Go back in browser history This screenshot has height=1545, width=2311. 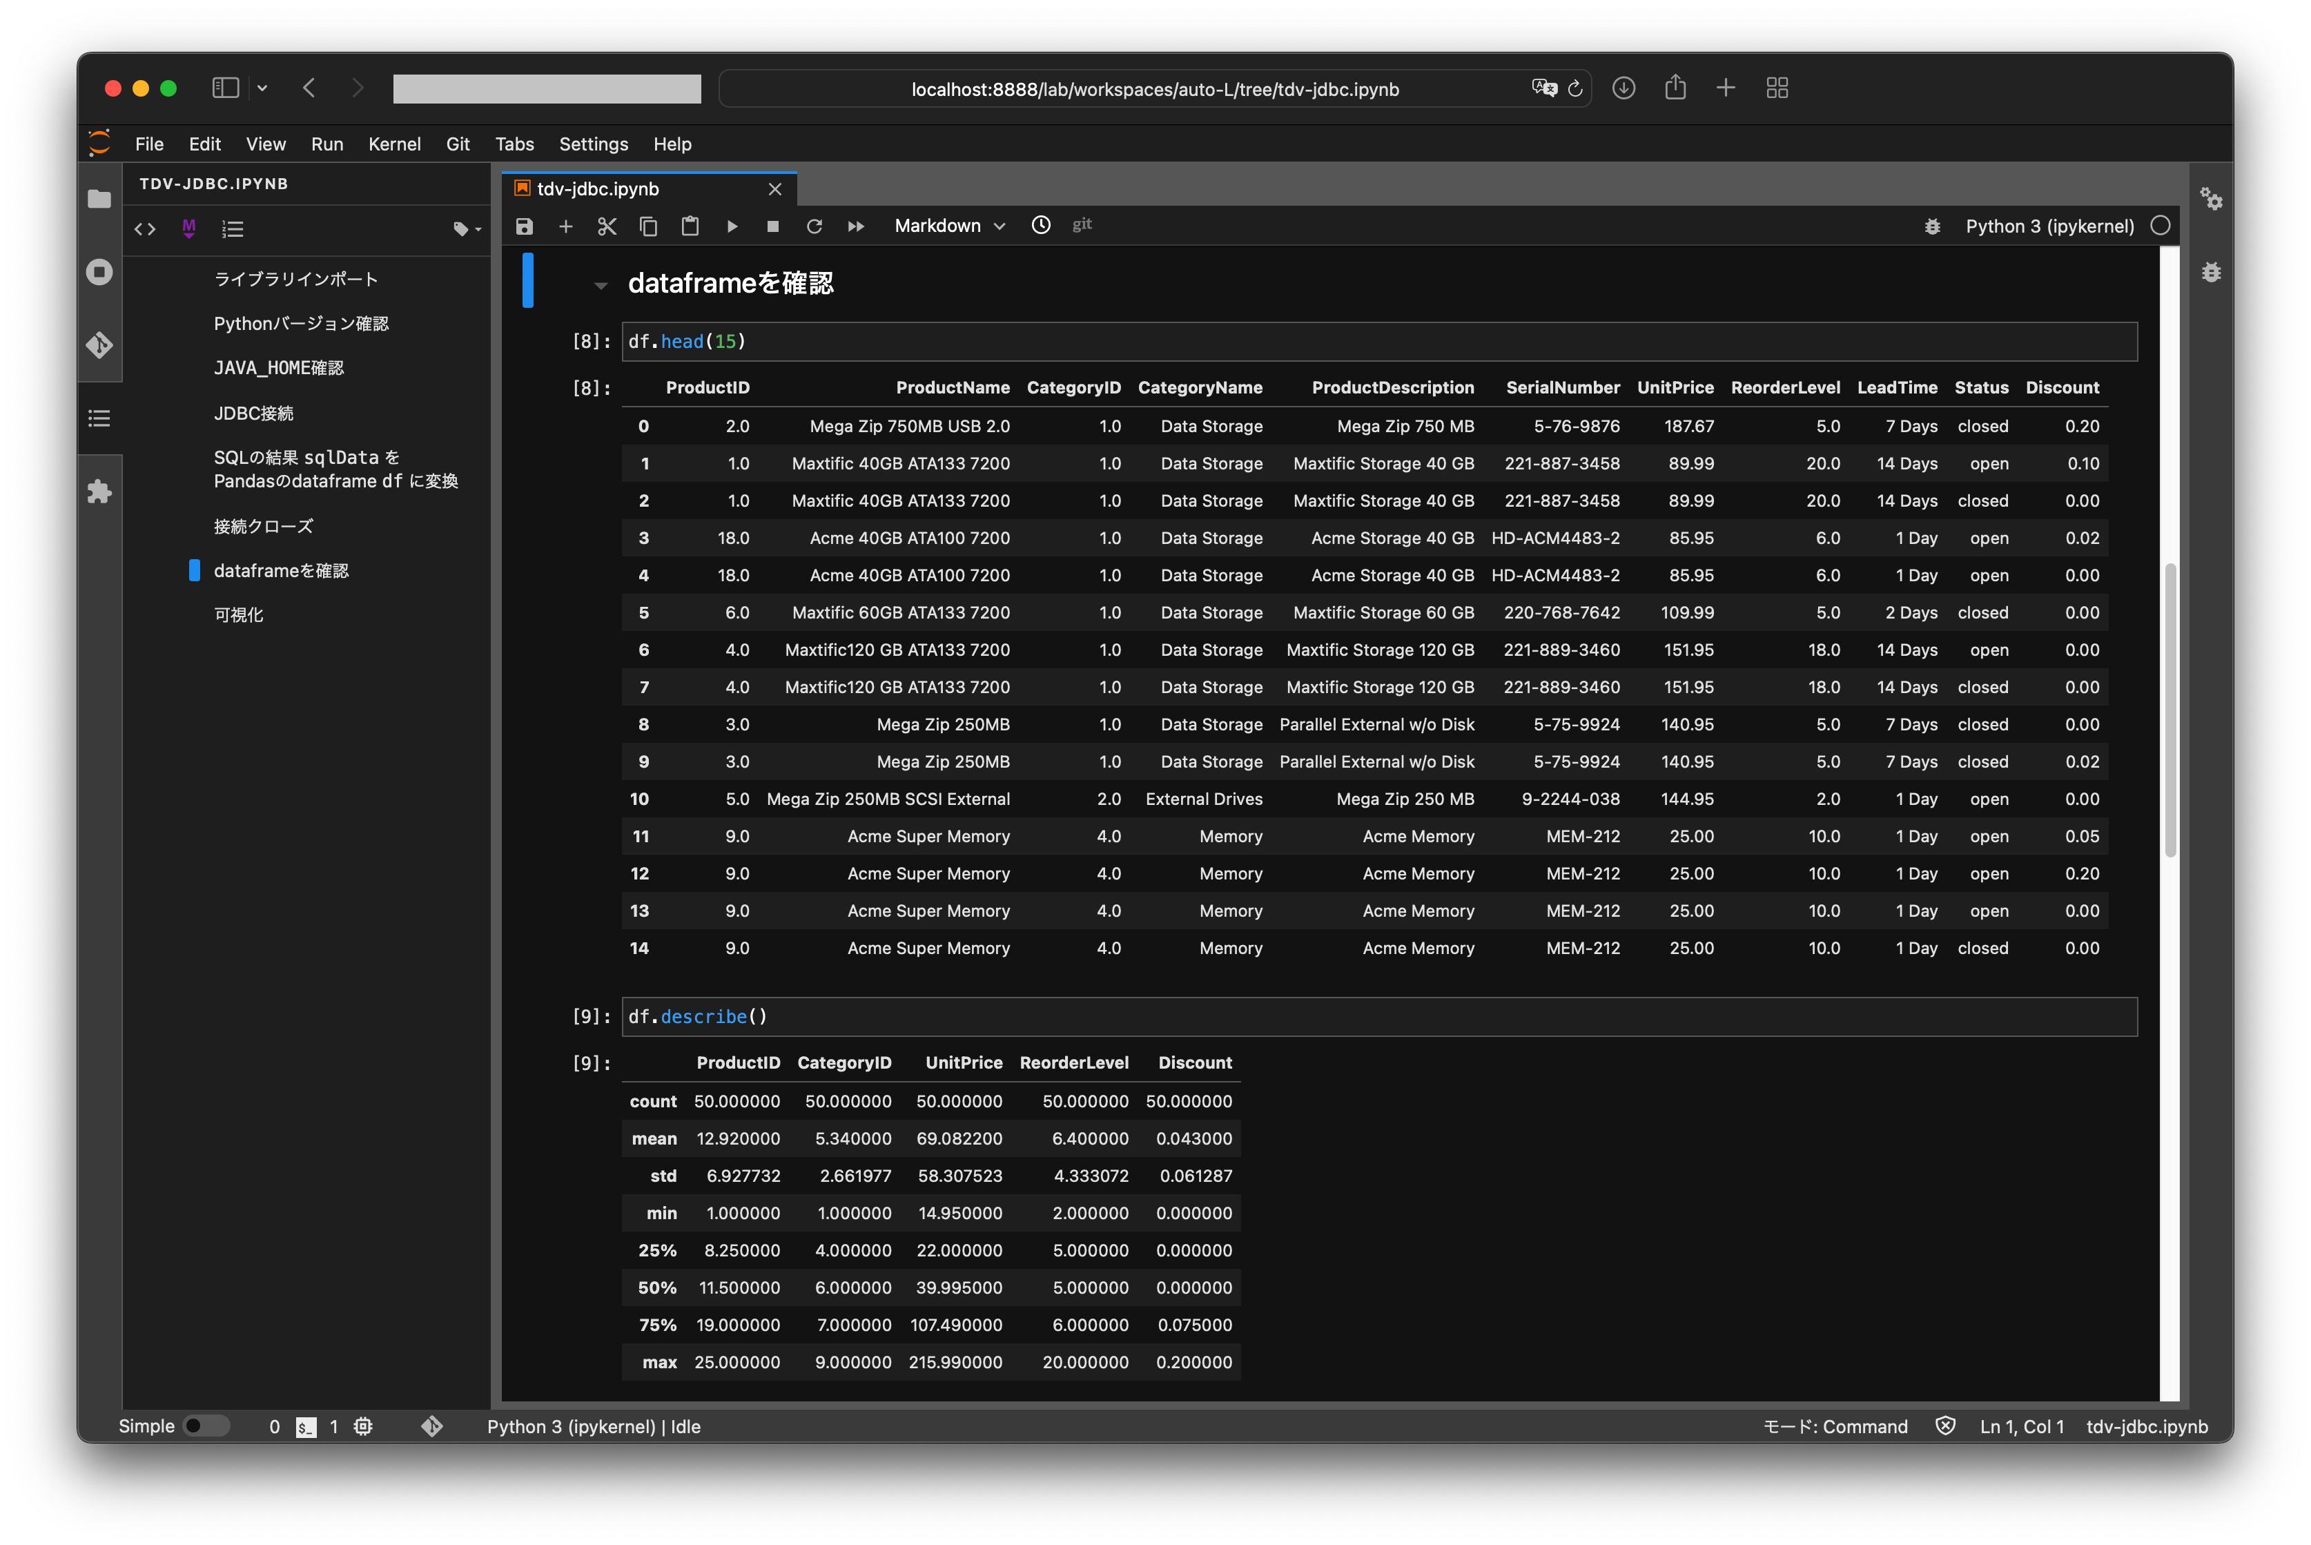[309, 88]
